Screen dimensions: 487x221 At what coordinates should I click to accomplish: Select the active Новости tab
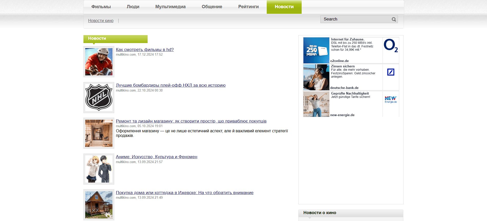point(284,7)
